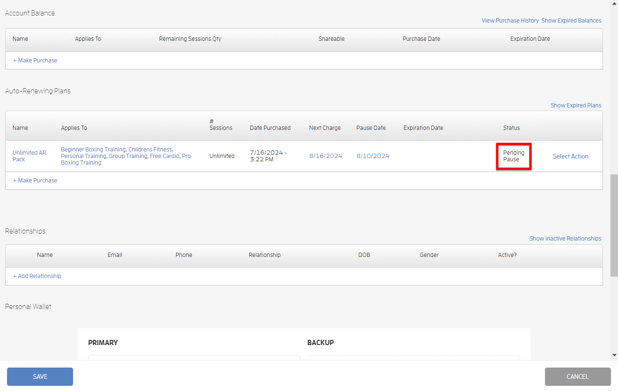Click Group Training link

coord(128,156)
